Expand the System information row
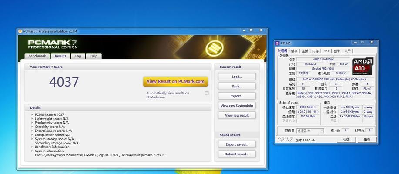Image resolution: width=399 pixels, height=174 pixels. coord(32,151)
